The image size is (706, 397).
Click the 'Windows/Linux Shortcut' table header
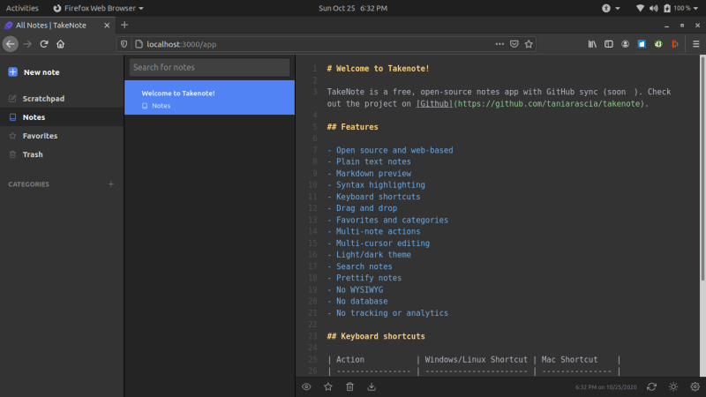[476, 360]
